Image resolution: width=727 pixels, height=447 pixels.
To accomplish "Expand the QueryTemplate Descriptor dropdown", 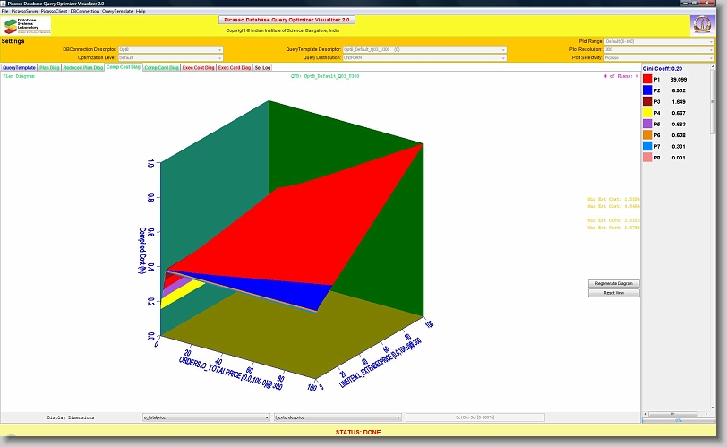I will pos(424,49).
